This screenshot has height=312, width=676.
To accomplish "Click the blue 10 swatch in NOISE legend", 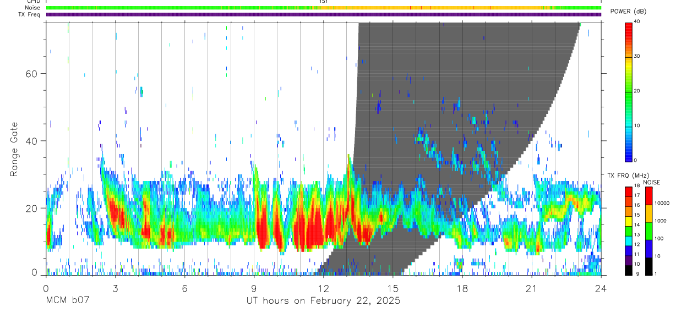I will (649, 249).
